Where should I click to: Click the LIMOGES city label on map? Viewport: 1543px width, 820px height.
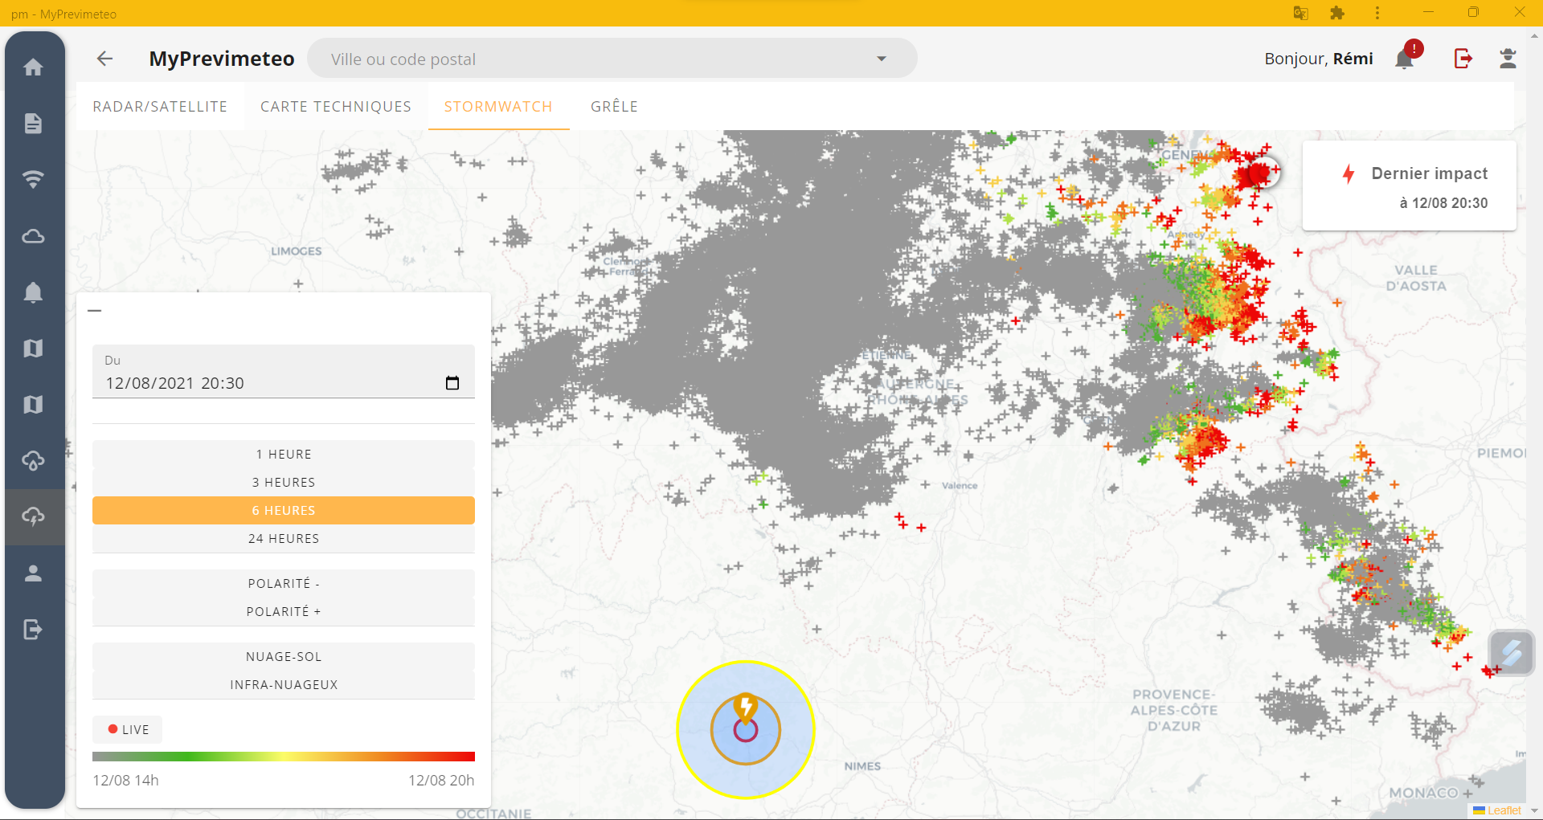coord(297,251)
